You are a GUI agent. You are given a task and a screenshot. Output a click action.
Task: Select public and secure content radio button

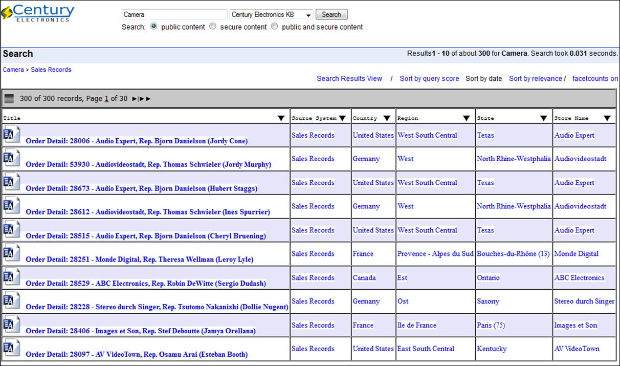(x=275, y=27)
